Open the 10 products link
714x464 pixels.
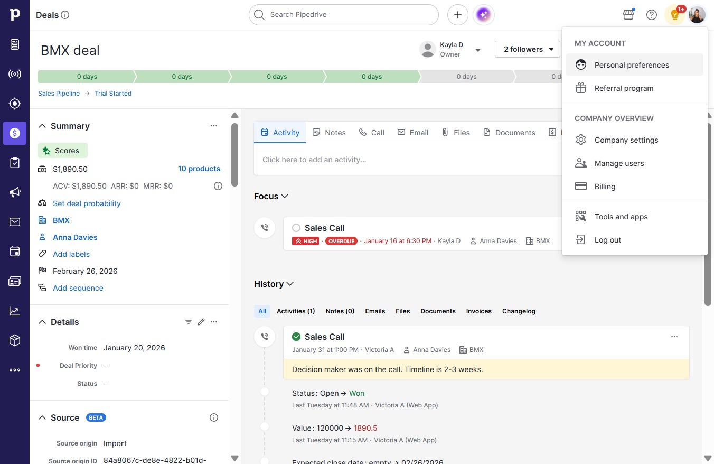pyautogui.click(x=199, y=169)
